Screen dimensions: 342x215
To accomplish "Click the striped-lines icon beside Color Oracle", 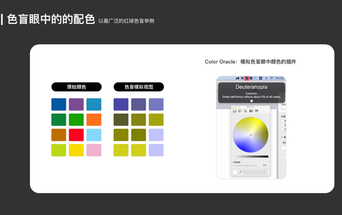I will coord(242,78).
